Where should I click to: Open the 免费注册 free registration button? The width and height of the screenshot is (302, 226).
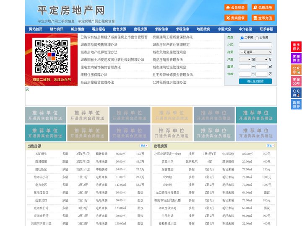[x=263, y=8]
